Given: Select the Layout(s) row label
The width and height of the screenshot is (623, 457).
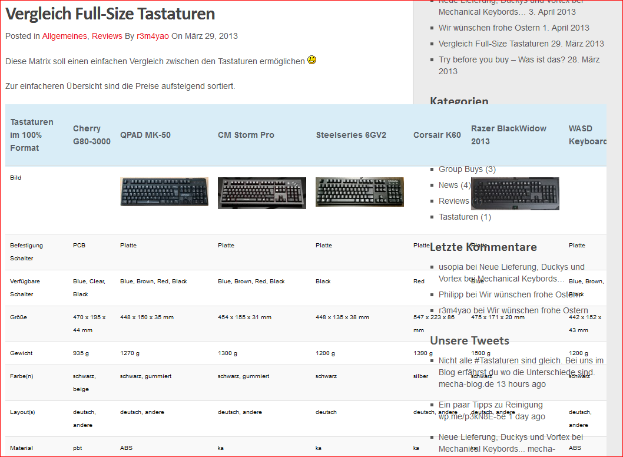Looking at the screenshot, I should tap(22, 412).
